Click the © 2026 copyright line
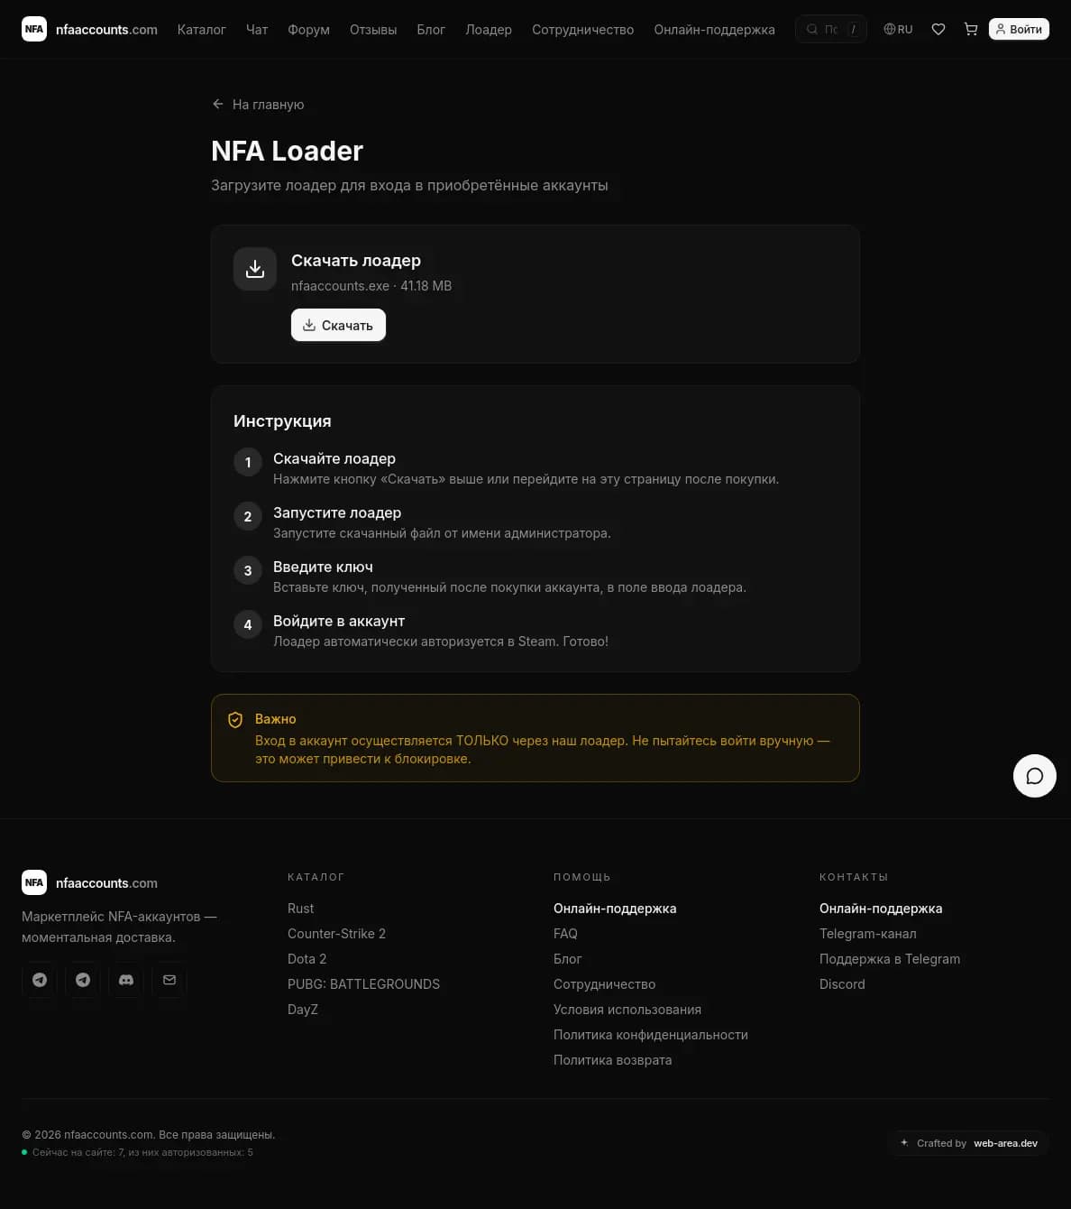This screenshot has height=1209, width=1071. (x=148, y=1135)
